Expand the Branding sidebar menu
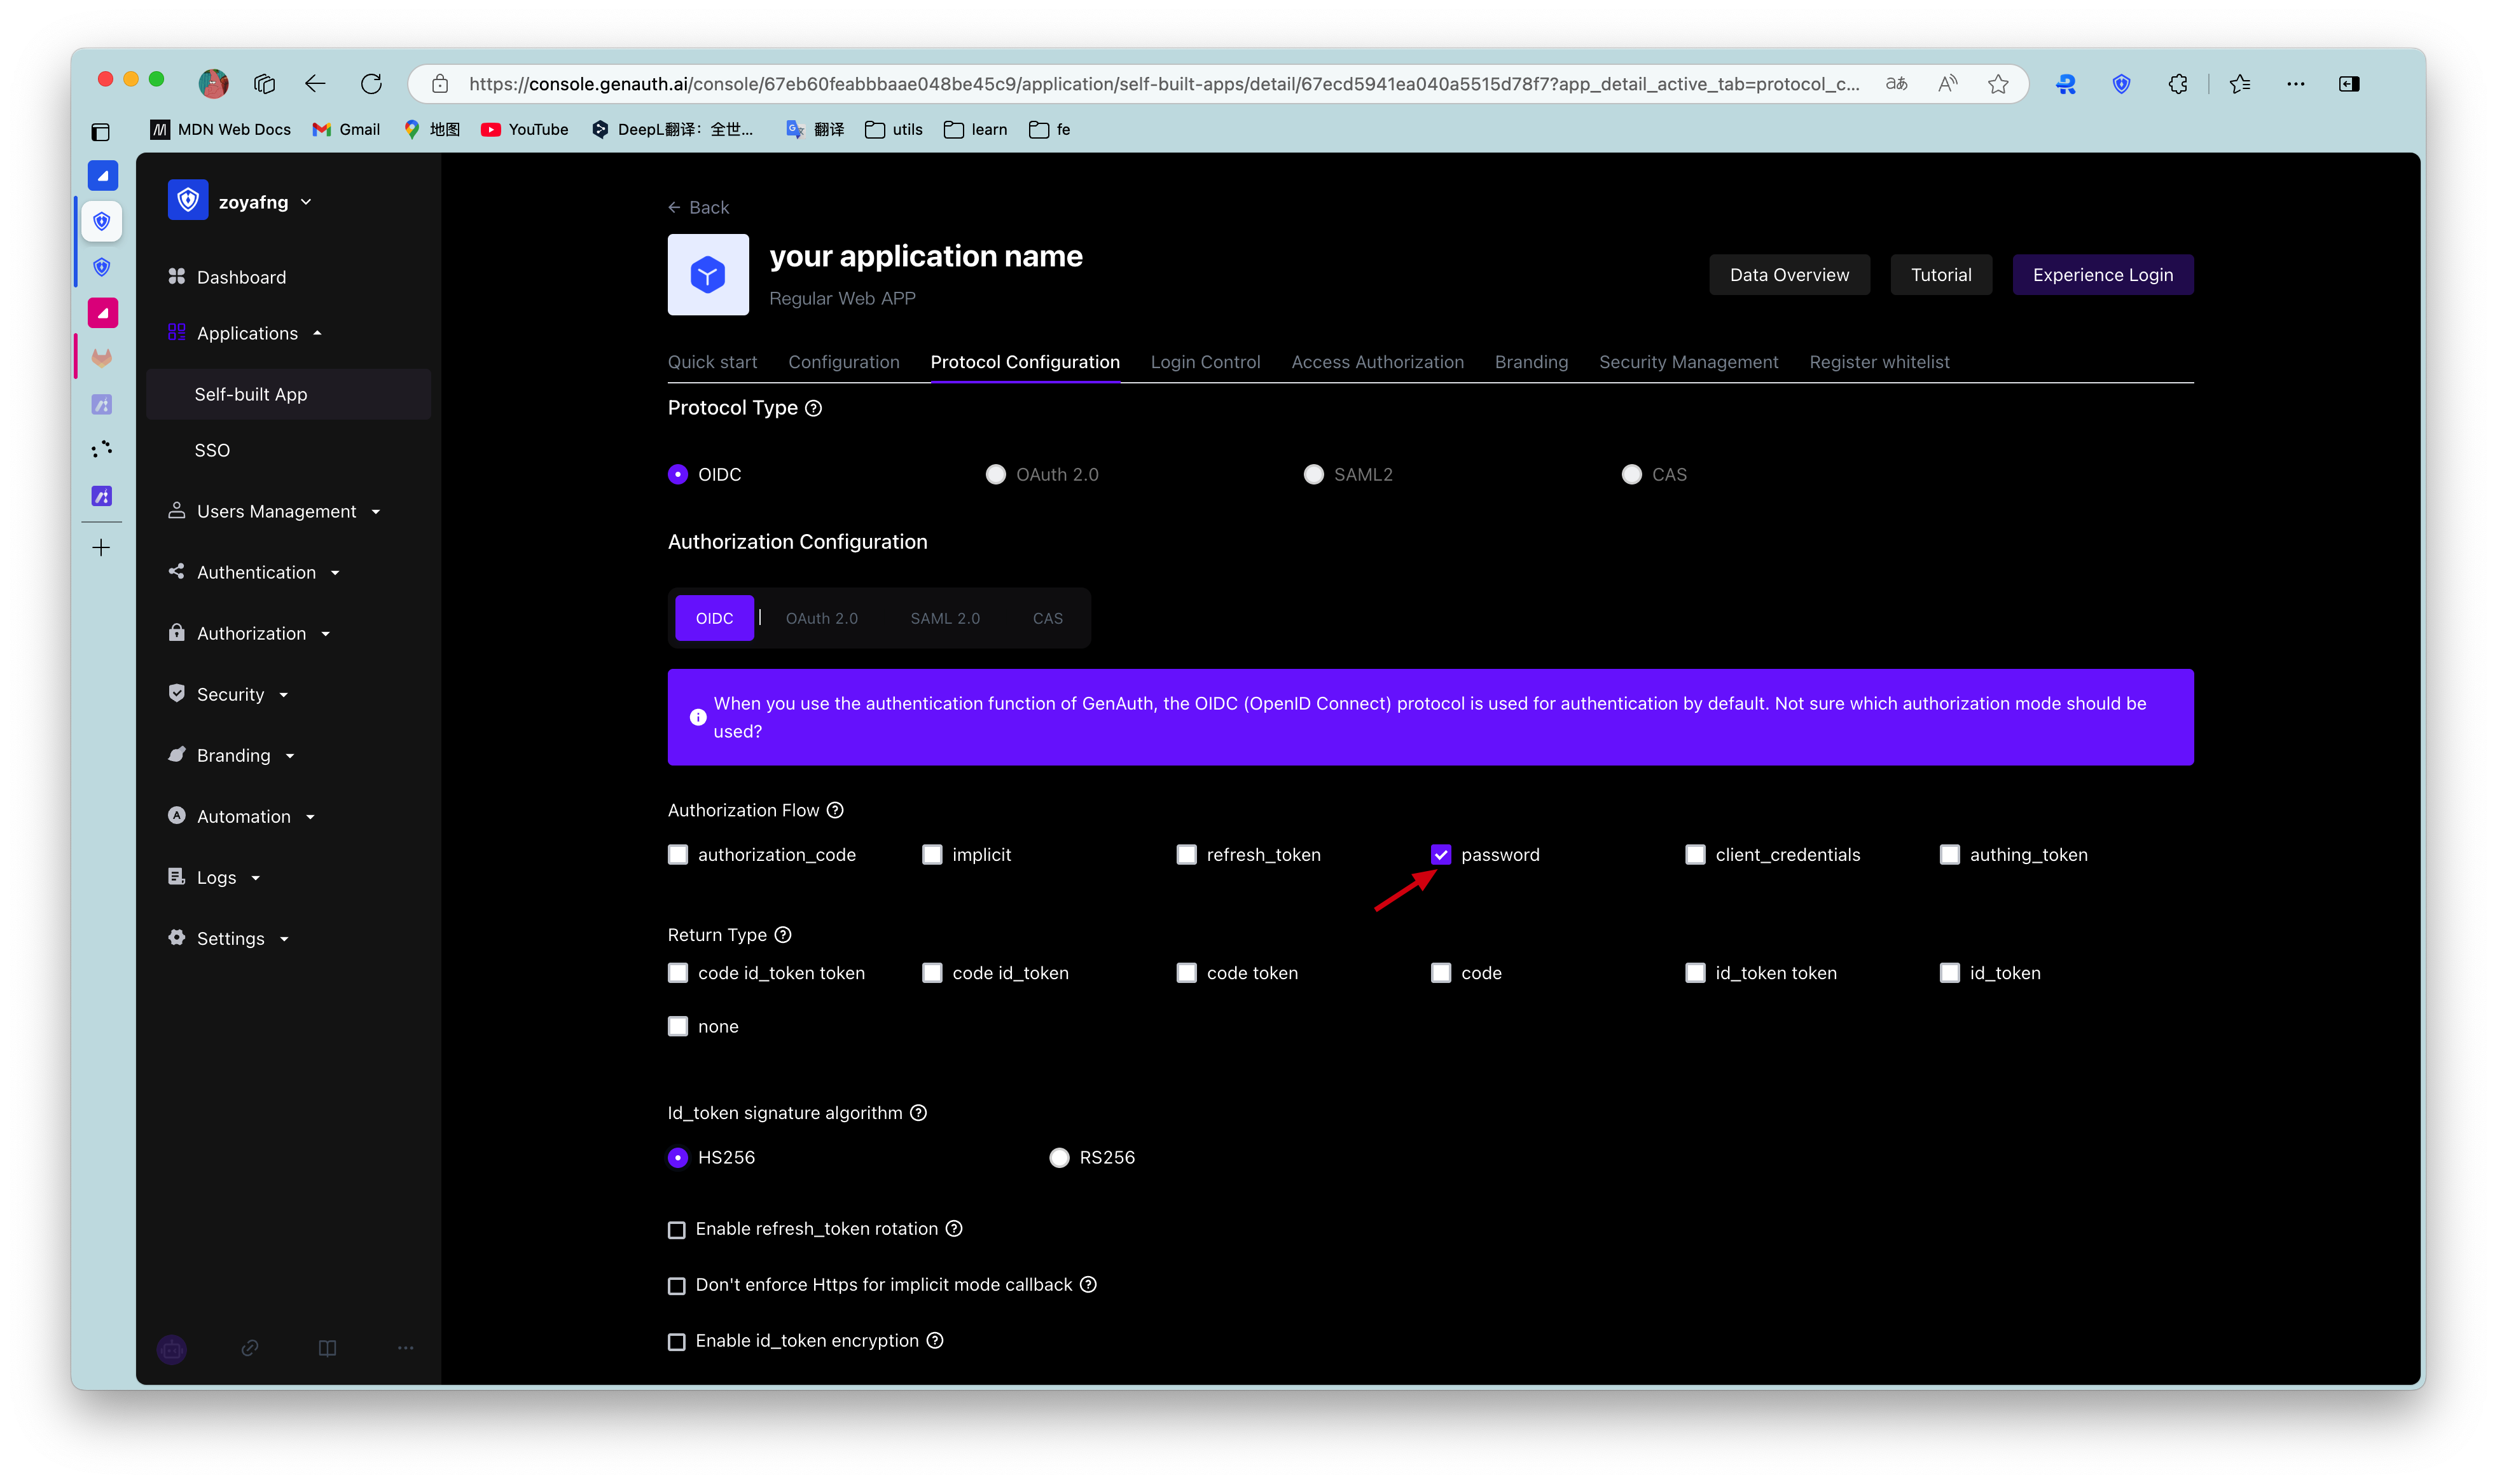 [x=233, y=755]
